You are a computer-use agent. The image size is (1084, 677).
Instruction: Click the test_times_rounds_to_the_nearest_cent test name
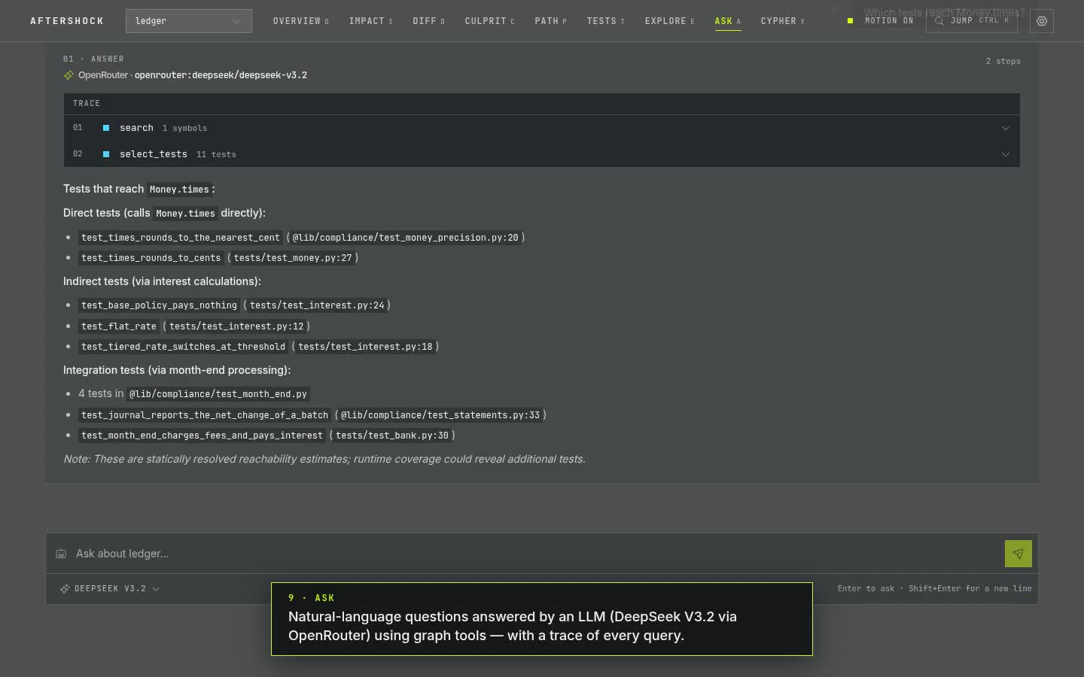pos(181,238)
